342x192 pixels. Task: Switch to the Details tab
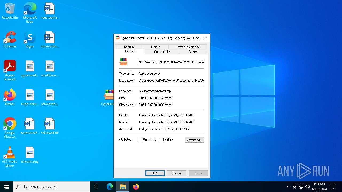(x=156, y=47)
